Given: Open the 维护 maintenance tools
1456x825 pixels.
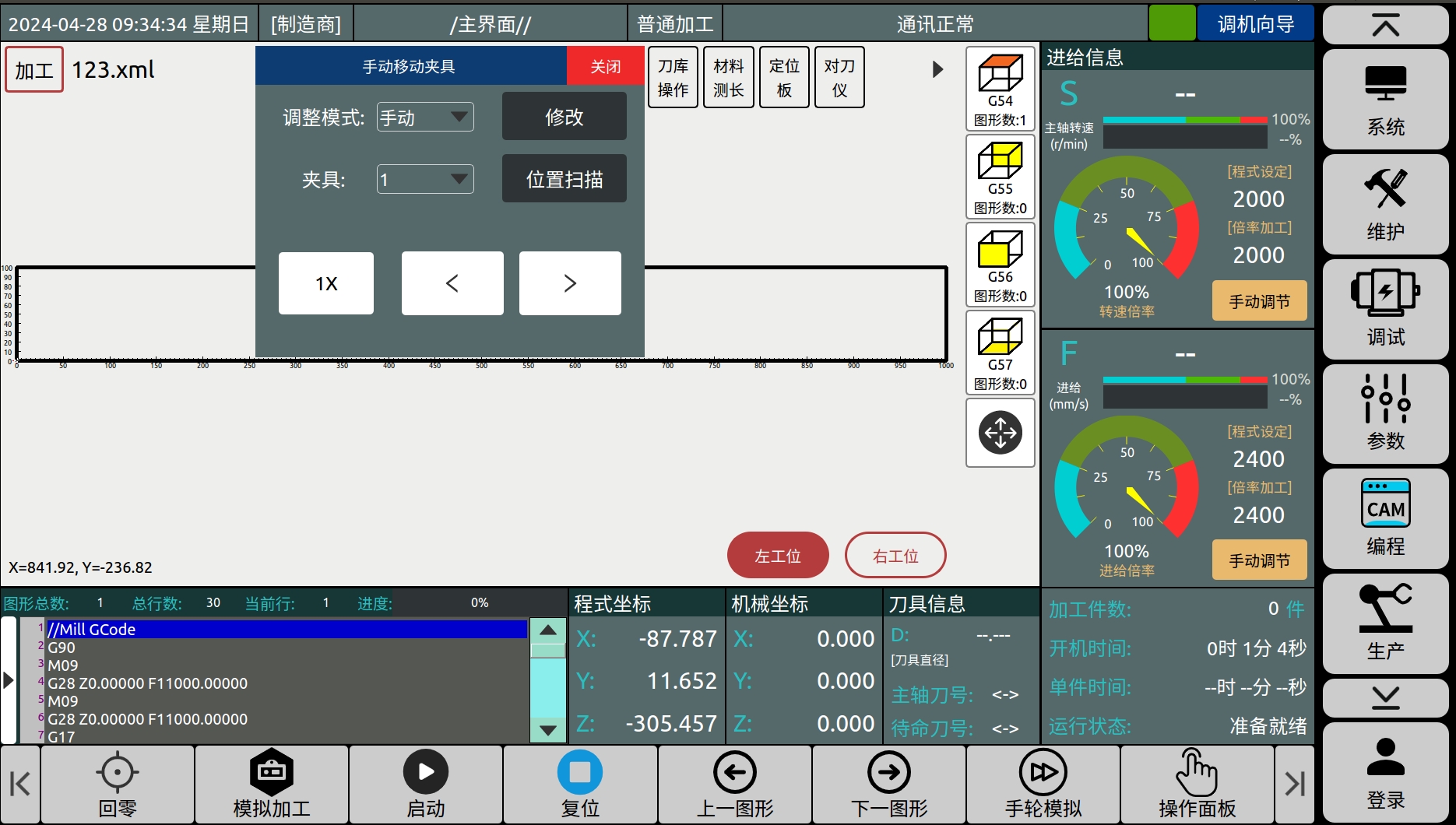Looking at the screenshot, I should point(1385,204).
